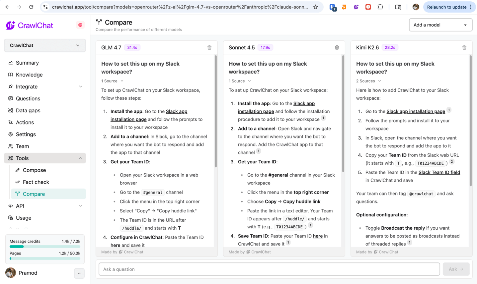Viewport: 477px width, 284px height.
Task: Open Slack app installation page link in GLM 4.7
Action: tap(149, 115)
